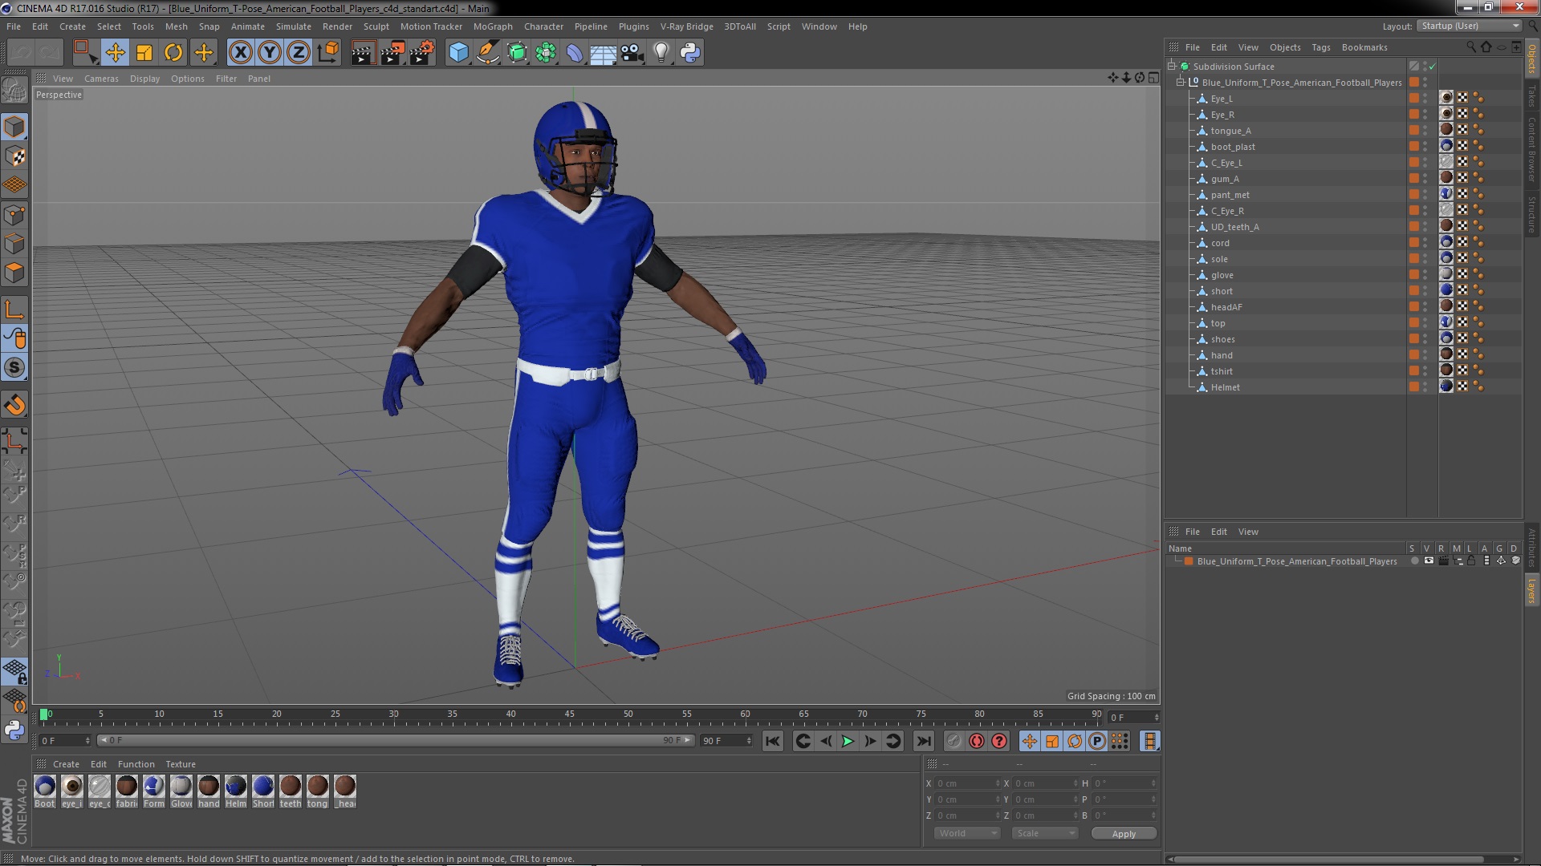This screenshot has width=1541, height=866.
Task: Toggle Subdivision Surface enable checkmark
Action: 1433,67
